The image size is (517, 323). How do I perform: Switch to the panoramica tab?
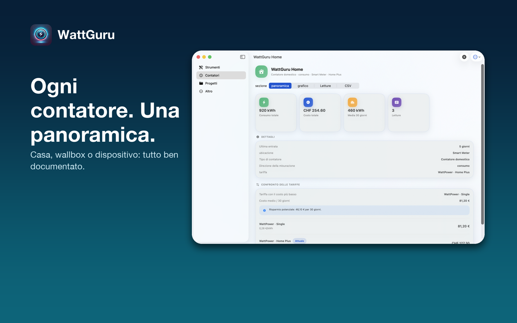click(280, 86)
